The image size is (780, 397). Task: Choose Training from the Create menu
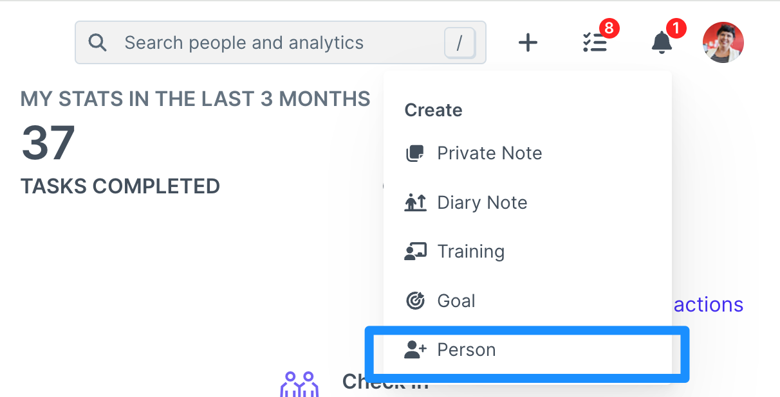471,251
